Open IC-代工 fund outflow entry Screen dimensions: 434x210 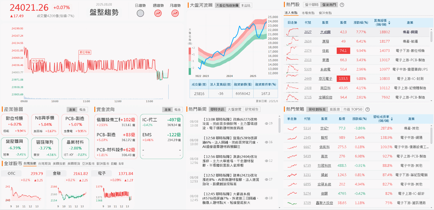tap(161, 122)
